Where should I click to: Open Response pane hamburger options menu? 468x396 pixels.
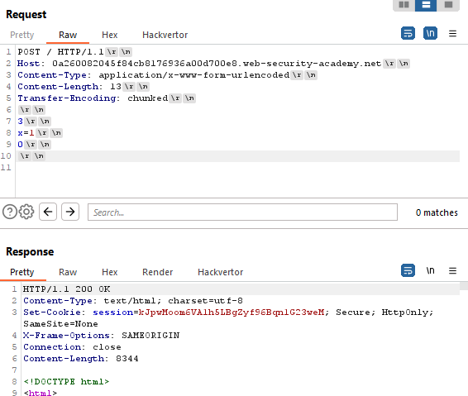coord(452,270)
